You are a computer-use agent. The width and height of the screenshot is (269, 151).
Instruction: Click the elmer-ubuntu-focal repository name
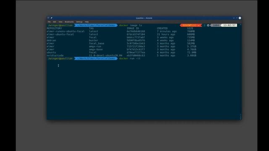pos(60,34)
